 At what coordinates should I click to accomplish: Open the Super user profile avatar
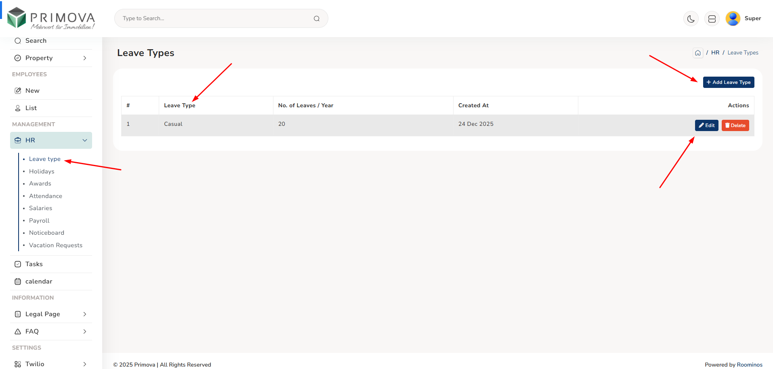[733, 19]
